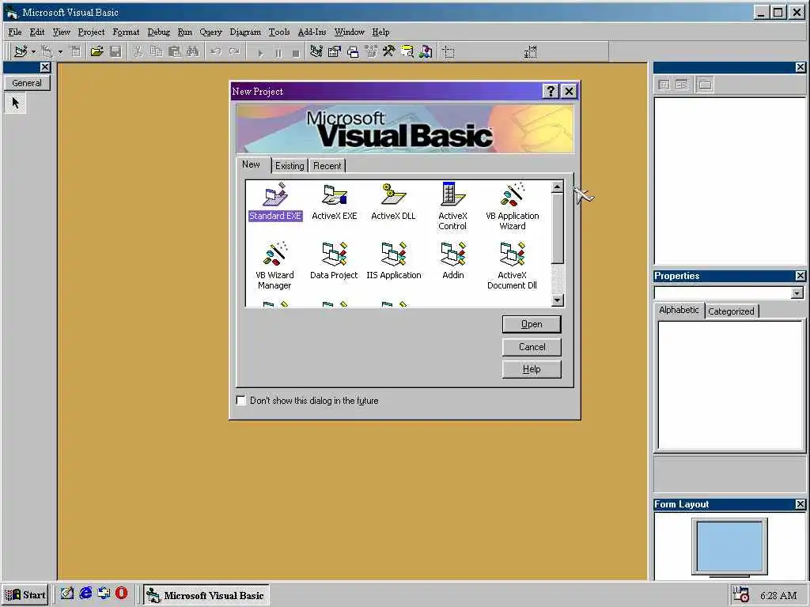Screen dimensions: 810x607
Task: Click View Code icon in Project Explorer
Action: 664,85
